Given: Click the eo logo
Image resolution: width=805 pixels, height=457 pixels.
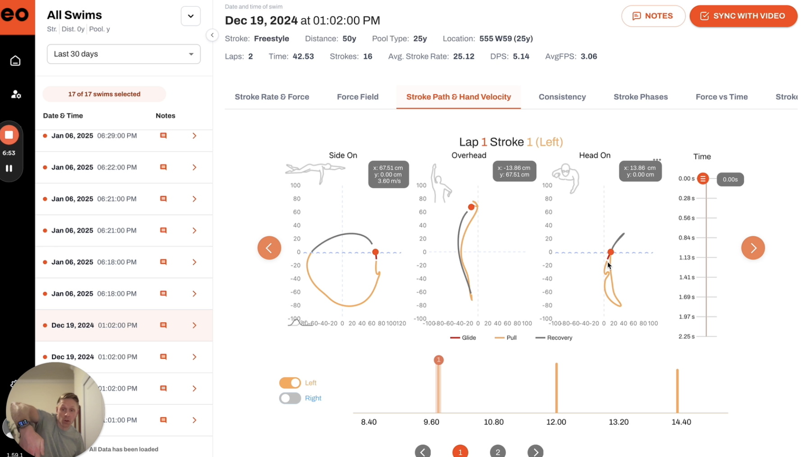Looking at the screenshot, I should tap(15, 15).
